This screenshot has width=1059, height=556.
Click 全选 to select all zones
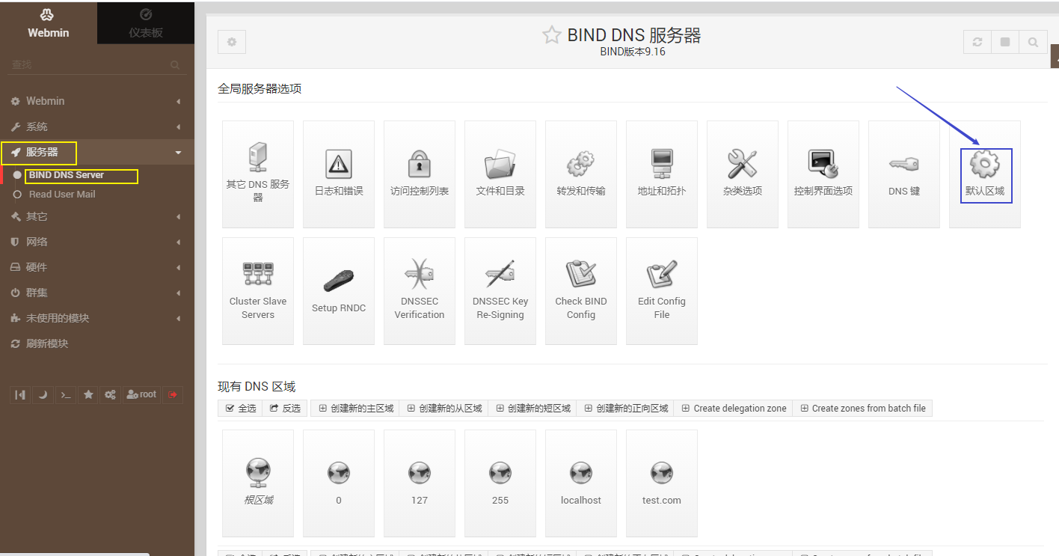pos(240,409)
